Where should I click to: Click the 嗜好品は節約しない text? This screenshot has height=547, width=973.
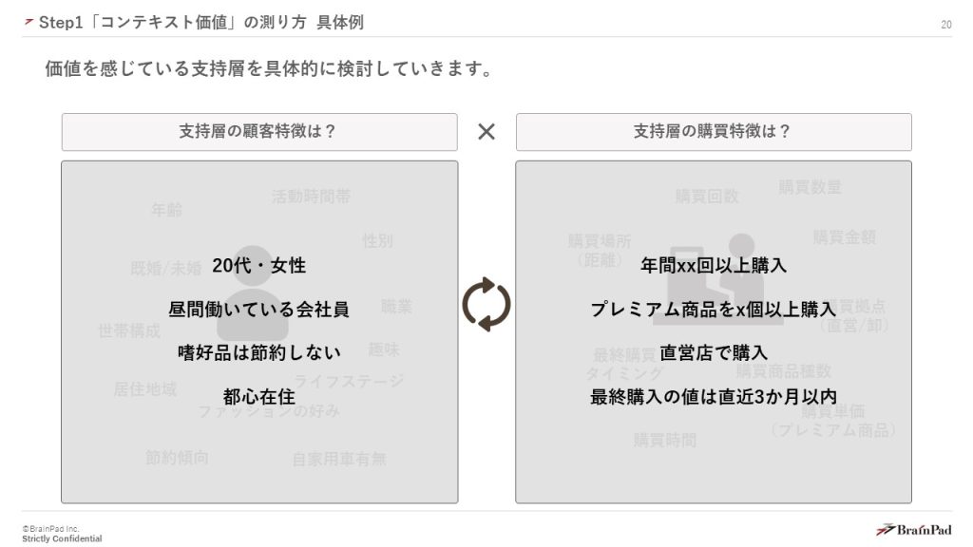(x=258, y=353)
